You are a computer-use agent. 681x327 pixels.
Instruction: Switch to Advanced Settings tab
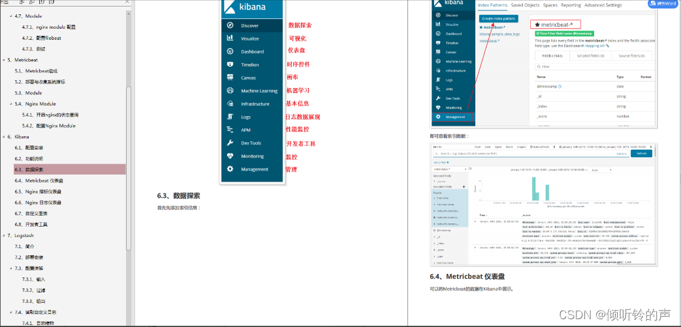(603, 5)
